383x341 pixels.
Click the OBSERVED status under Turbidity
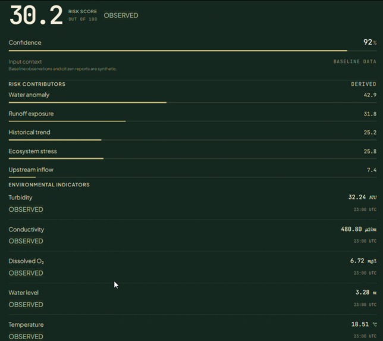coord(26,209)
